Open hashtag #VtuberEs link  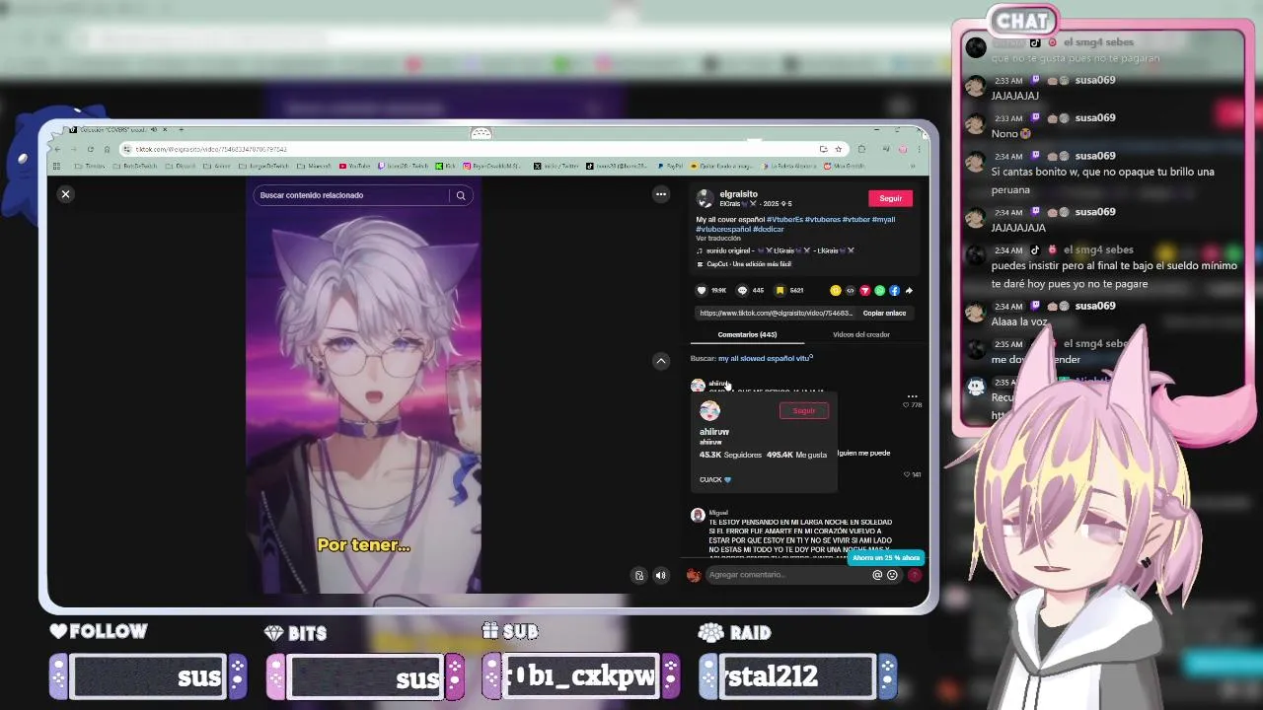coord(784,220)
